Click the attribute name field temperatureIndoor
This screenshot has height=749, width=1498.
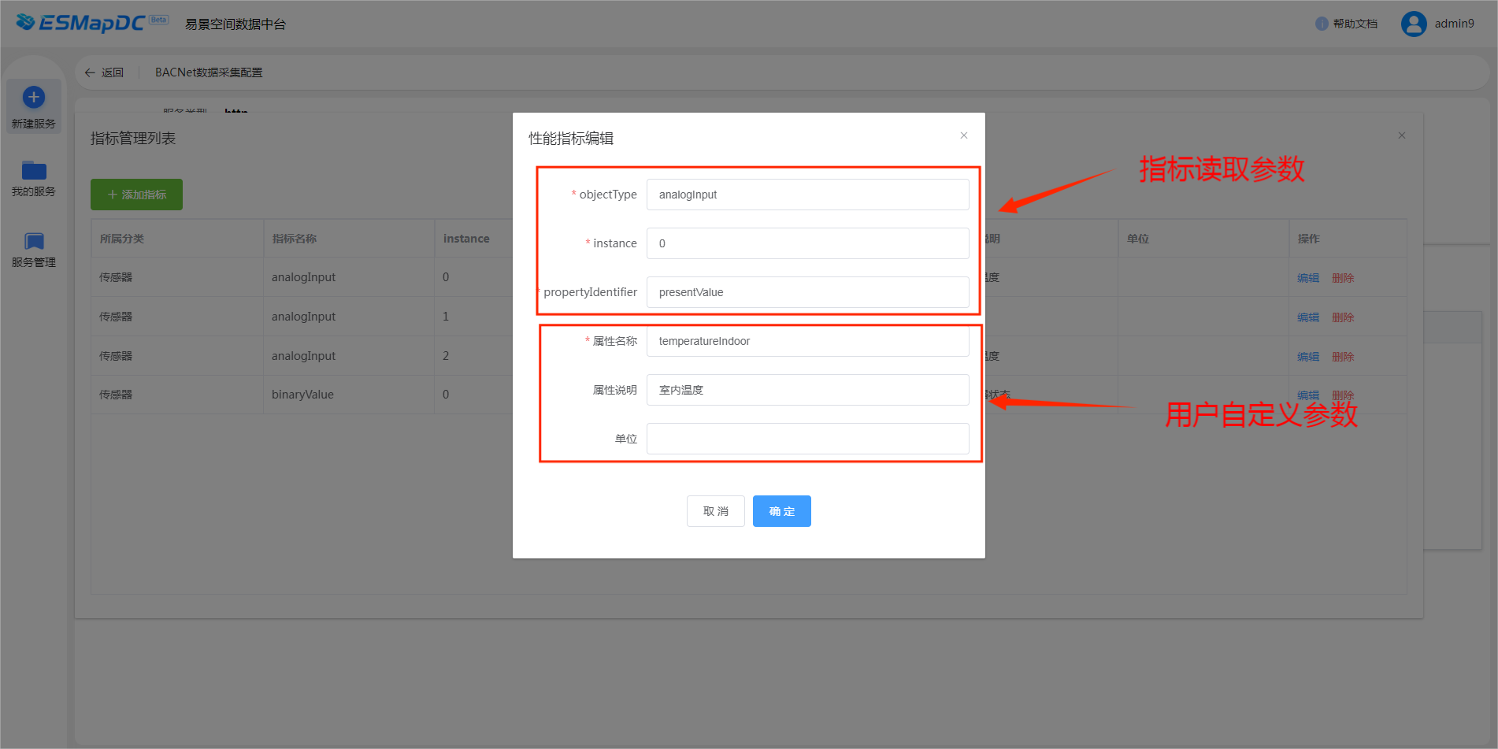(x=807, y=341)
